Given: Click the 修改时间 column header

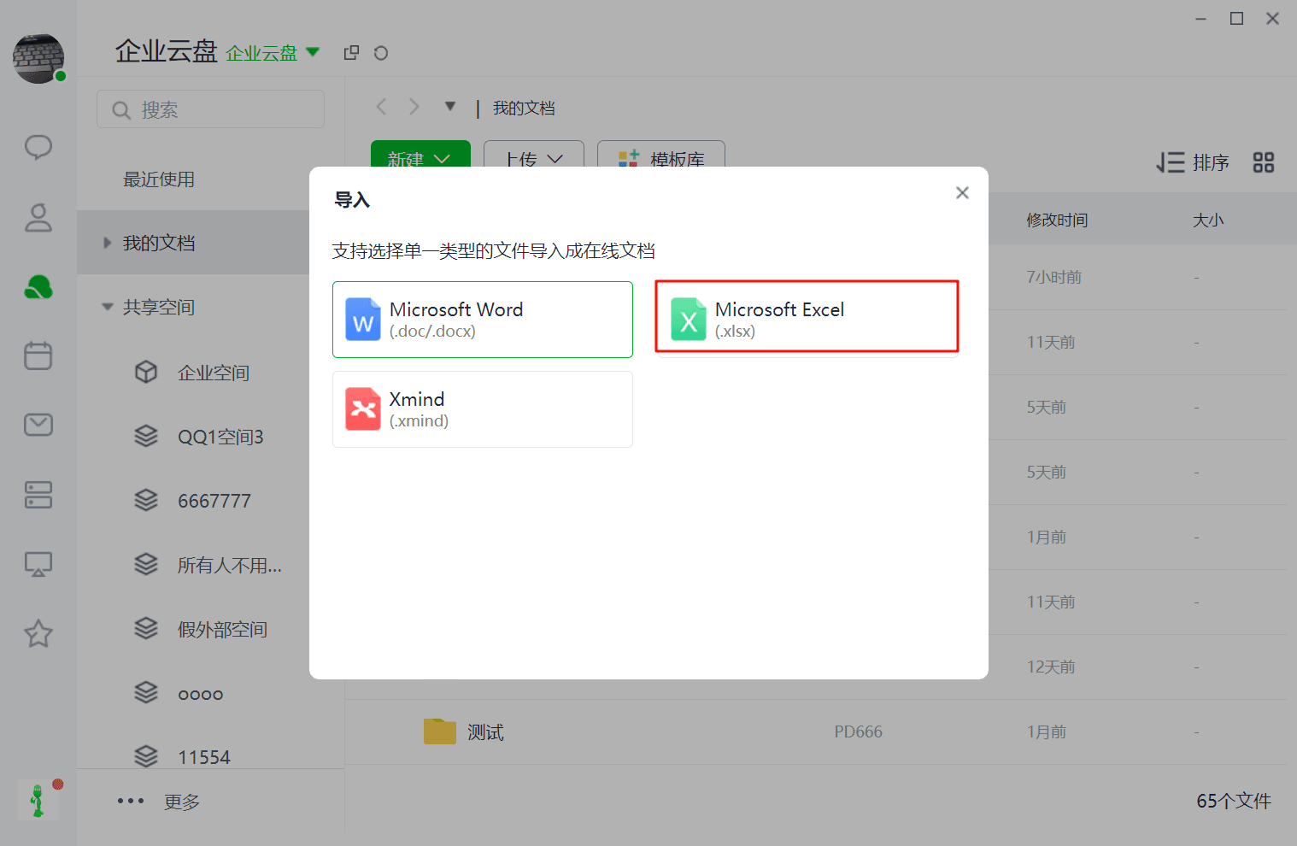Looking at the screenshot, I should pyautogui.click(x=1057, y=220).
